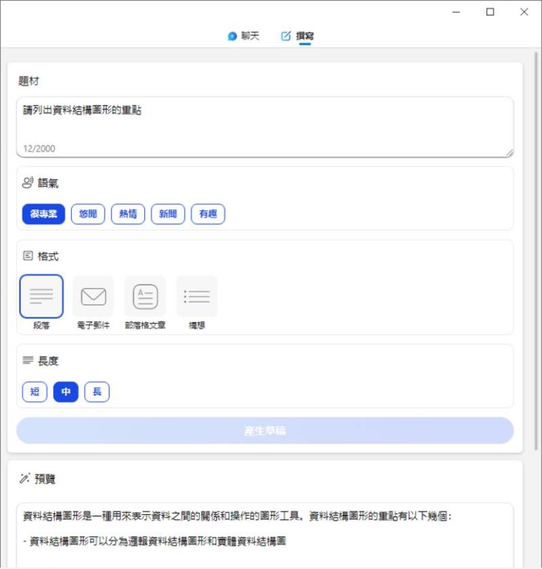Screen dimensions: 542x569
Task: Click into the 題材 topic text box
Action: coord(265,127)
